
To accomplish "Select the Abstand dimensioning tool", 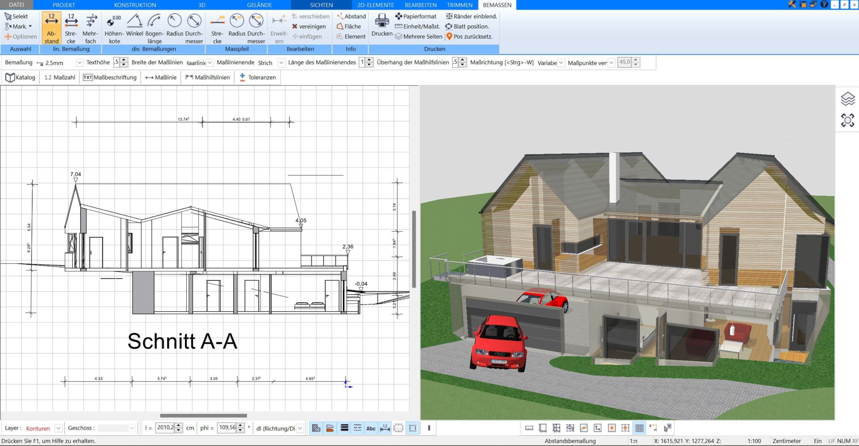I will click(x=52, y=27).
